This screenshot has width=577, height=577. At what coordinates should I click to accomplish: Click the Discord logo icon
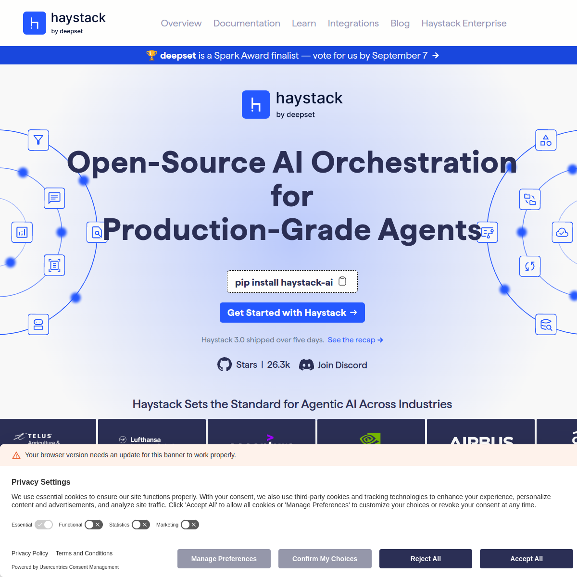306,365
